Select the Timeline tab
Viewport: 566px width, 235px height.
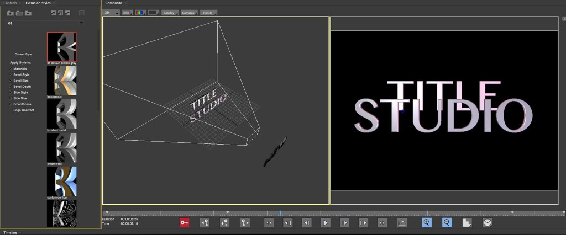[11, 232]
